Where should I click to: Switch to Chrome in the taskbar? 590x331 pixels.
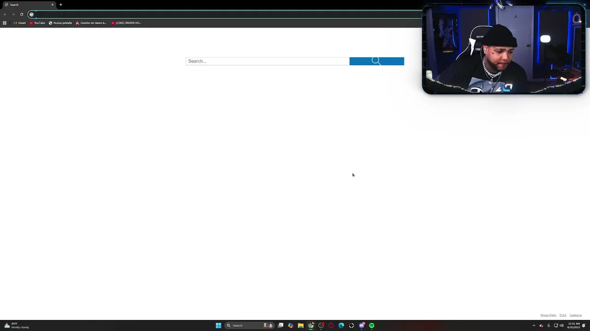(311, 325)
